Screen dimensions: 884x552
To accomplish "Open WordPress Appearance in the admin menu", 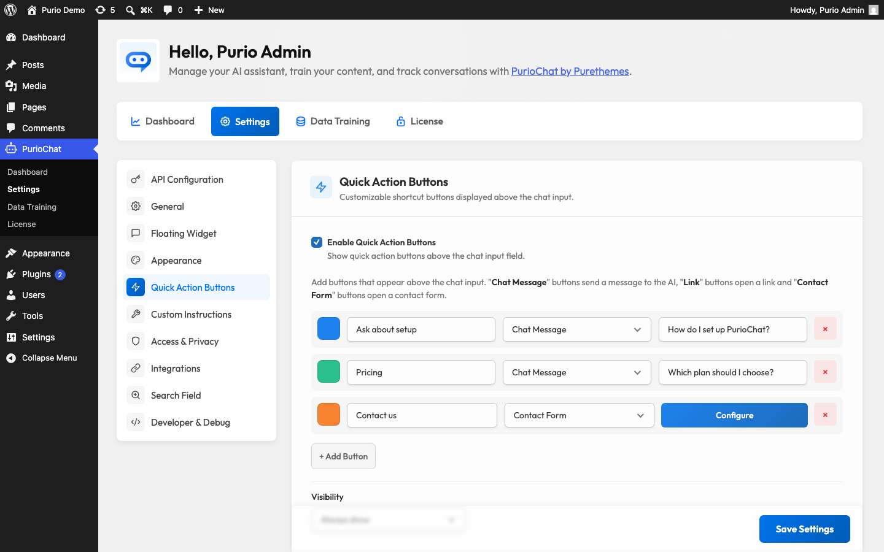I will coord(49,253).
